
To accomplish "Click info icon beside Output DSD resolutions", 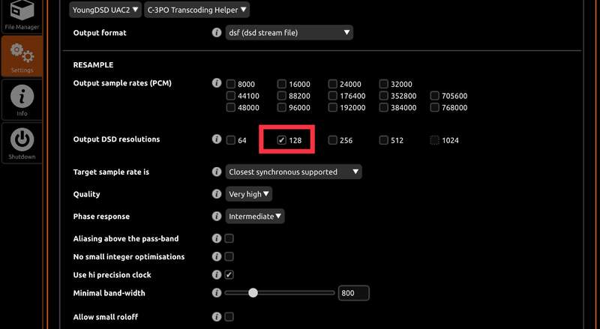I will coord(217,140).
